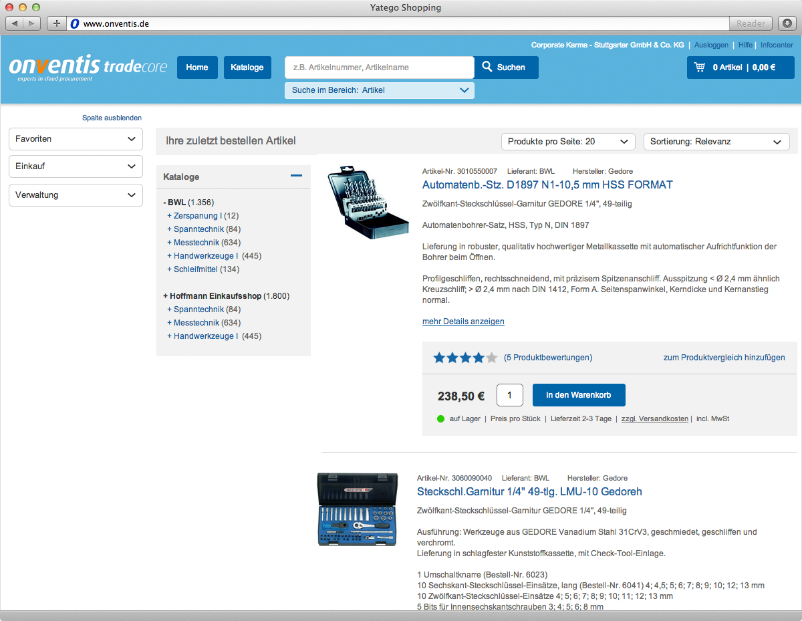Open the cart showing 0 Artikel
802x621 pixels.
point(741,68)
